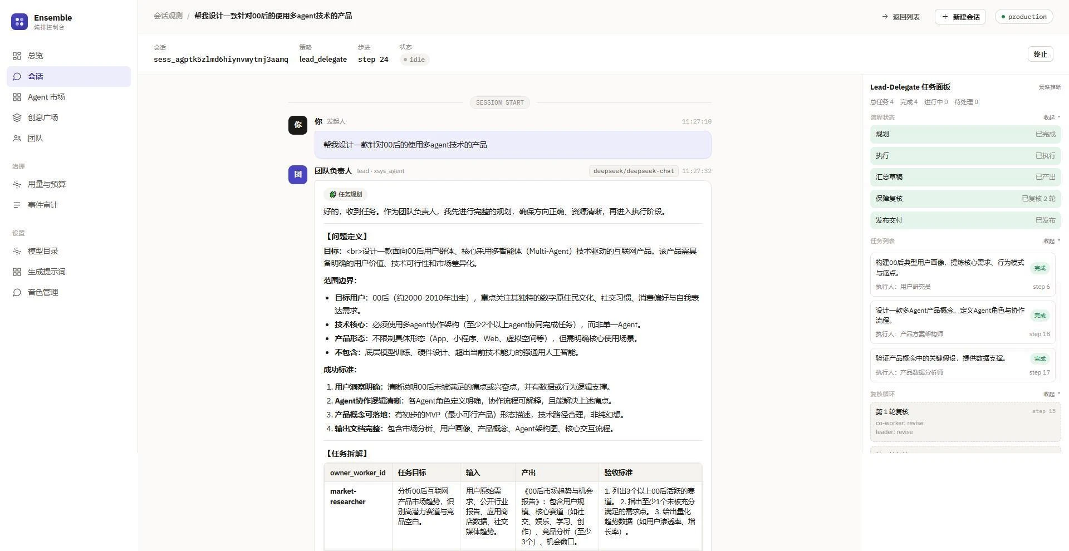Click the idle status badge
This screenshot has width=1069, height=551.
click(x=415, y=60)
